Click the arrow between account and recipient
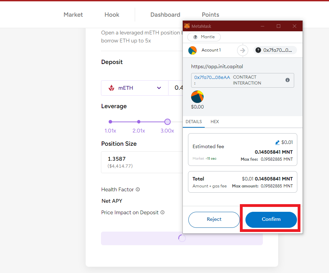This screenshot has height=273, width=329. (x=243, y=50)
